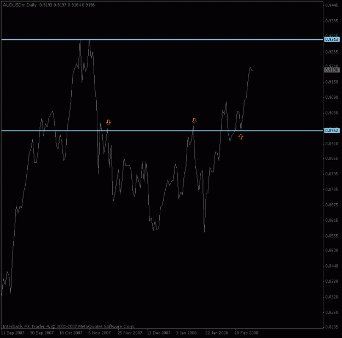Click the AUDUSDm,Daily chart title
The image size is (342, 338).
[x=20, y=5]
